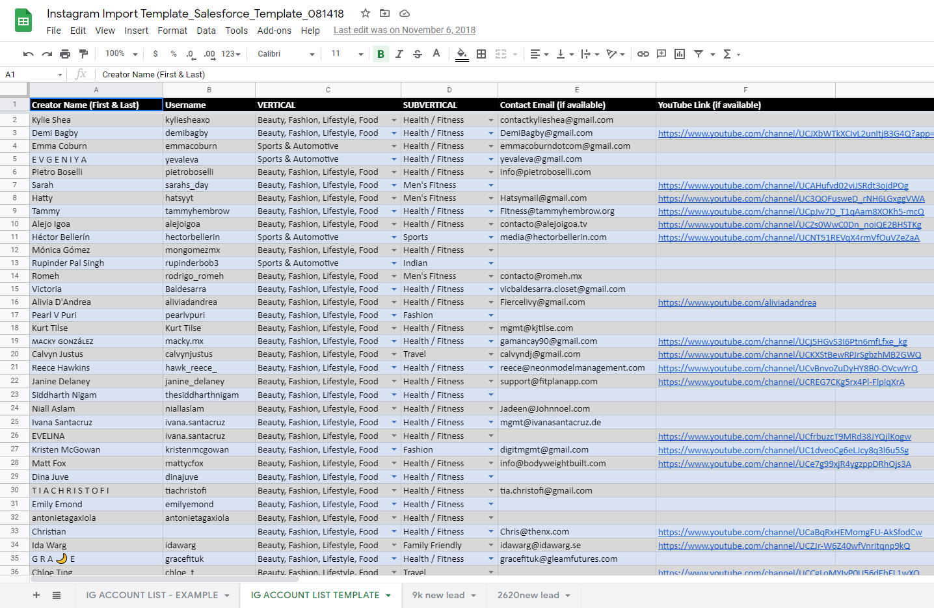
Task: Open Last edit was on November 6, 2018
Action: coord(405,30)
